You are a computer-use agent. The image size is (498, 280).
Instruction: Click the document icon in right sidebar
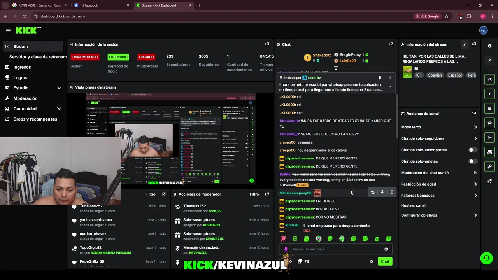click(489, 108)
